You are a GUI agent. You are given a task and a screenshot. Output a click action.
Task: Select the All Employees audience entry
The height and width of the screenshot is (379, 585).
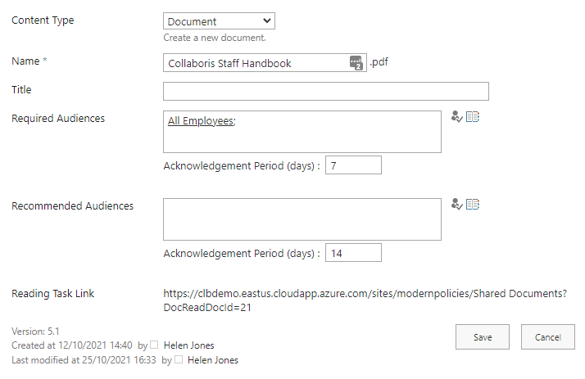(x=200, y=121)
